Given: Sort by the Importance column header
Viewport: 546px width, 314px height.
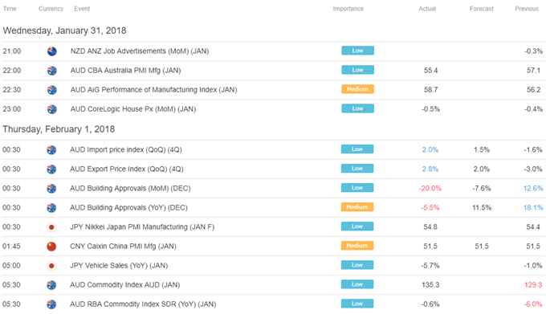Looking at the screenshot, I should 348,9.
